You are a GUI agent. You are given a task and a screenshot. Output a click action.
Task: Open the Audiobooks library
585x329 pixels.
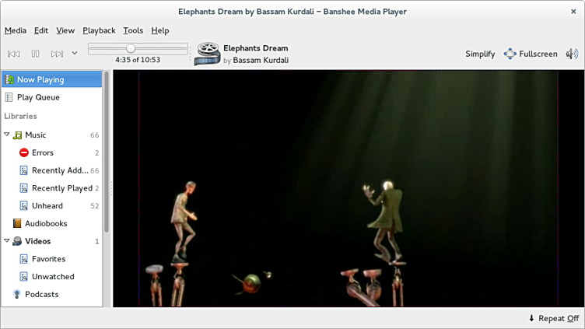45,223
